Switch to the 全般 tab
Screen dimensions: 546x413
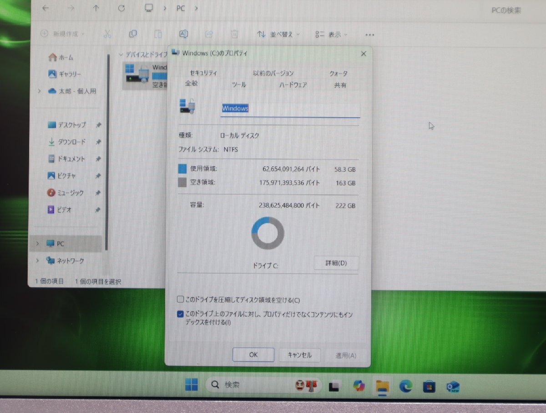(192, 84)
